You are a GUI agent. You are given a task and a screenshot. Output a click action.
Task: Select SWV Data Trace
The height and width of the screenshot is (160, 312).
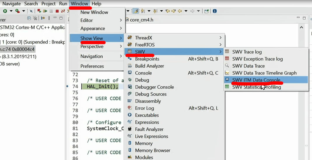(266, 66)
